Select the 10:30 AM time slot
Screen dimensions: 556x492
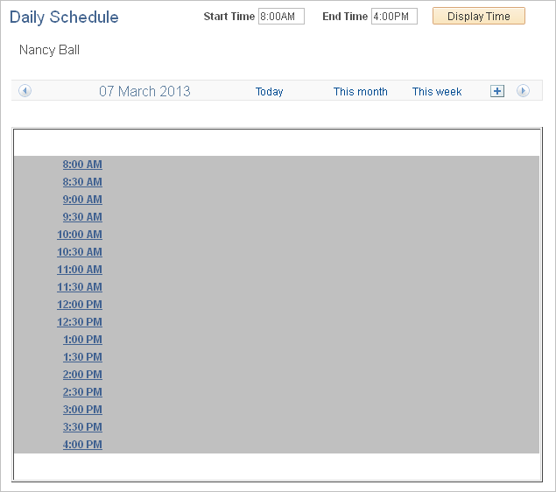pyautogui.click(x=80, y=252)
